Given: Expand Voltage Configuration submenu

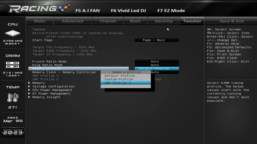Looking at the screenshot, I should point(53,86).
